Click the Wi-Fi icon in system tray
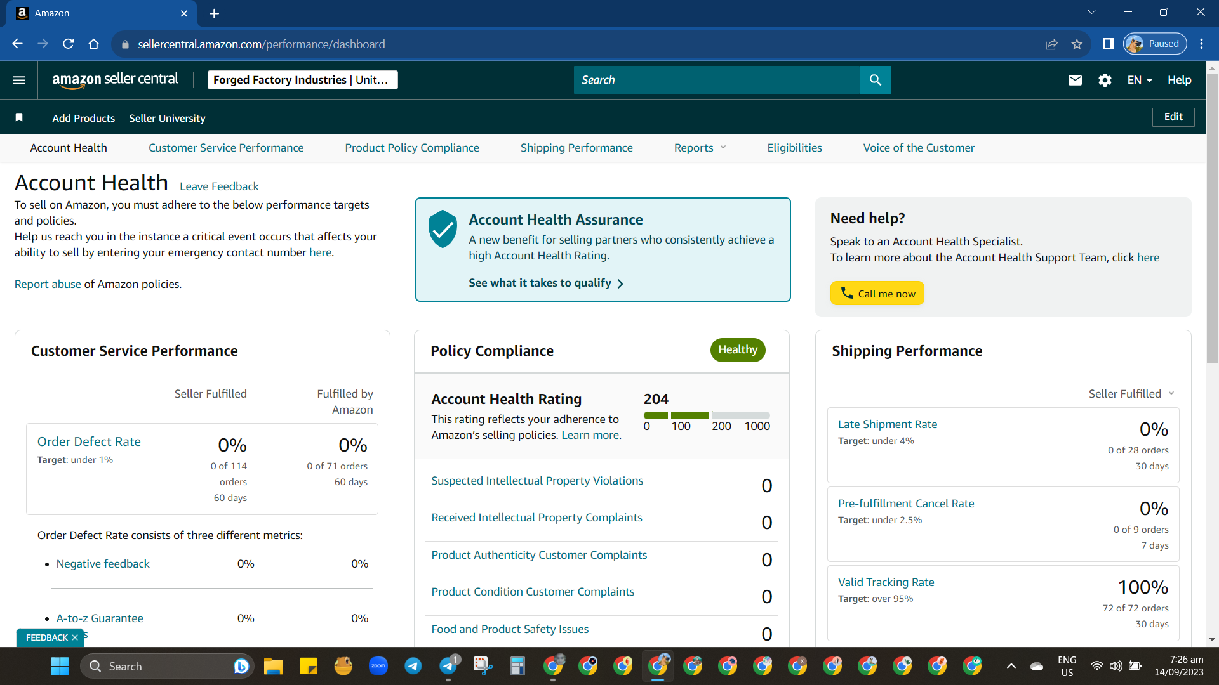 tap(1096, 666)
